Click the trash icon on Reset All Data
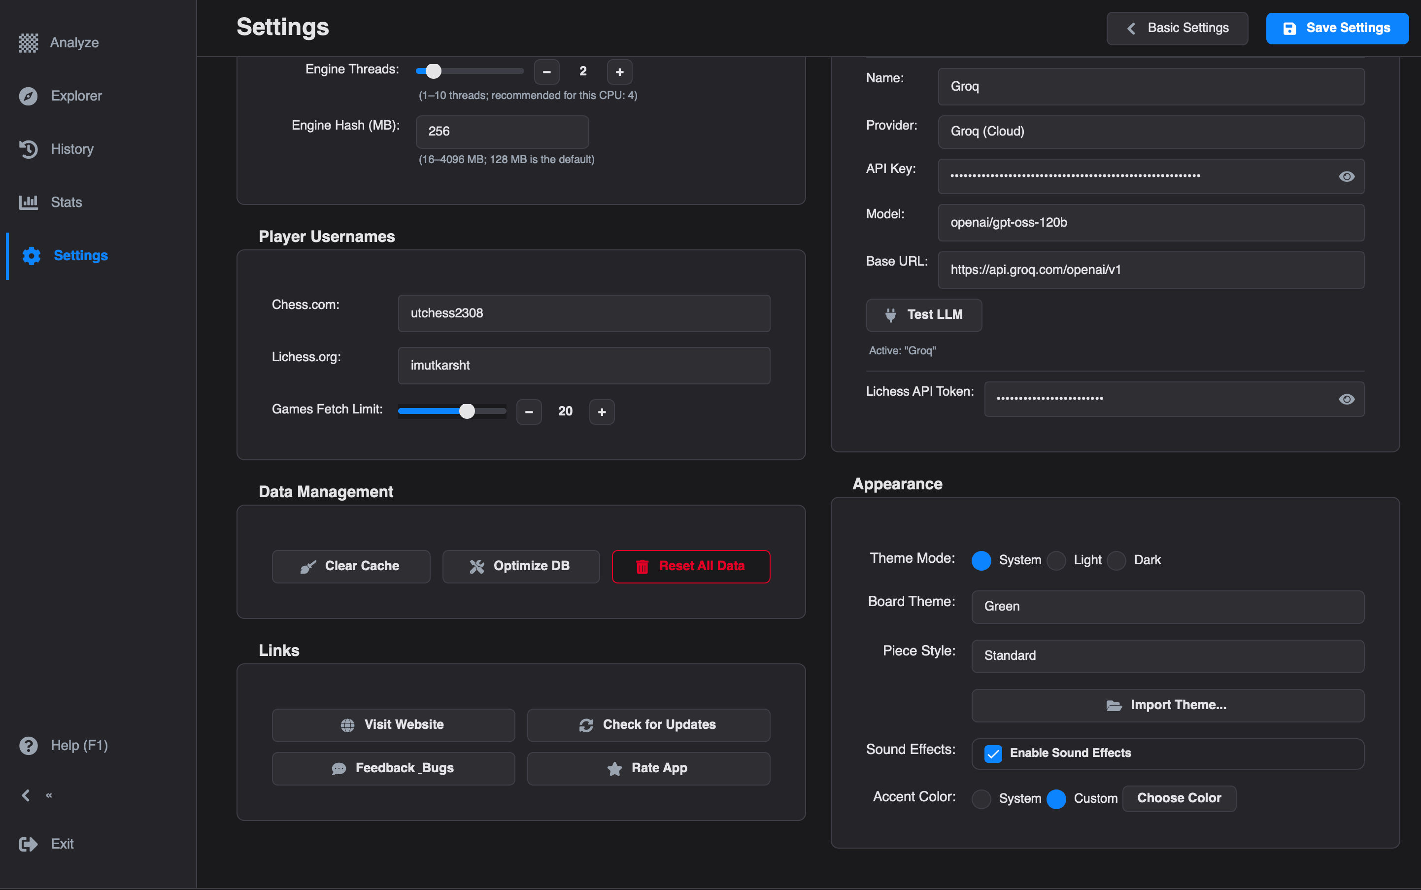This screenshot has height=890, width=1421. (642, 566)
